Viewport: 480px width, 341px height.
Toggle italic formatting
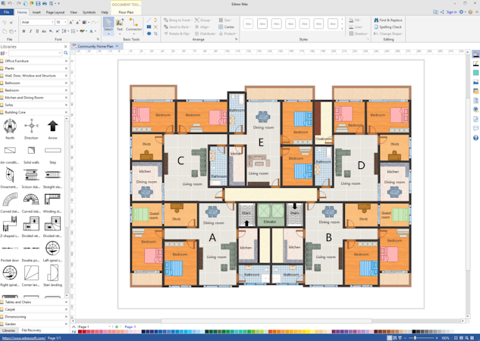[x=30, y=31]
